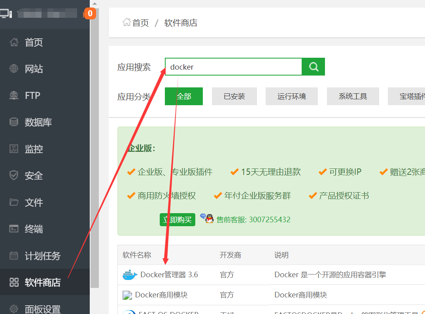Click the 开发商 column header
Screen dimensions: 425x314
point(230,255)
